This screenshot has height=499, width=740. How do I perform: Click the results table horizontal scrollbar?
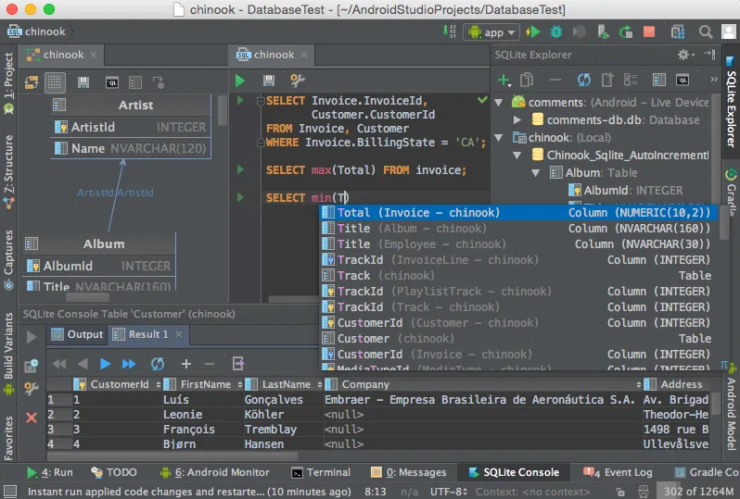click(172, 456)
